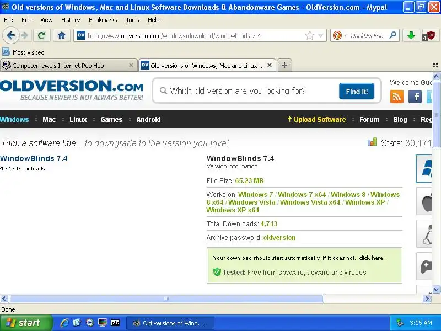
Task: Open the Bookmarks menu
Action: coord(103,20)
